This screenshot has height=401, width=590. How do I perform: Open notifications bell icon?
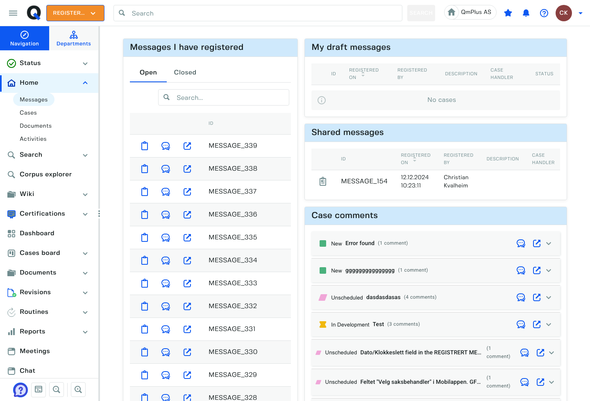click(x=526, y=13)
